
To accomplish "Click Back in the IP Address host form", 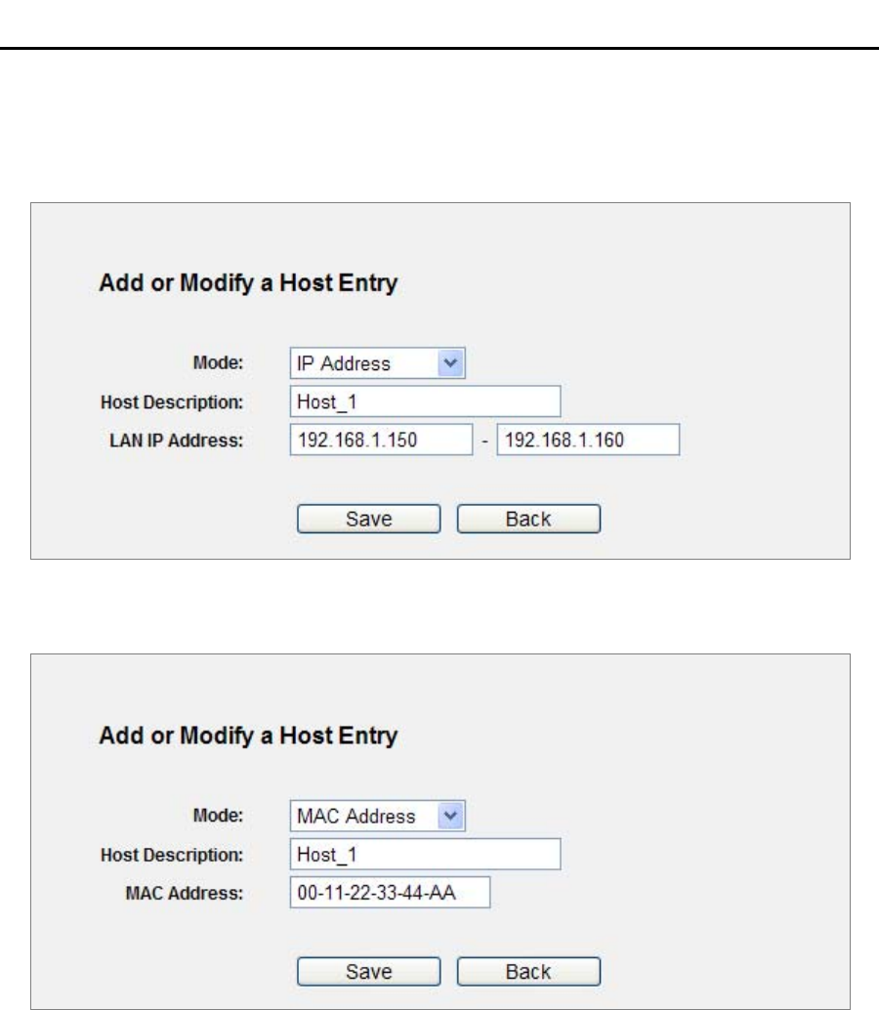I will [528, 519].
